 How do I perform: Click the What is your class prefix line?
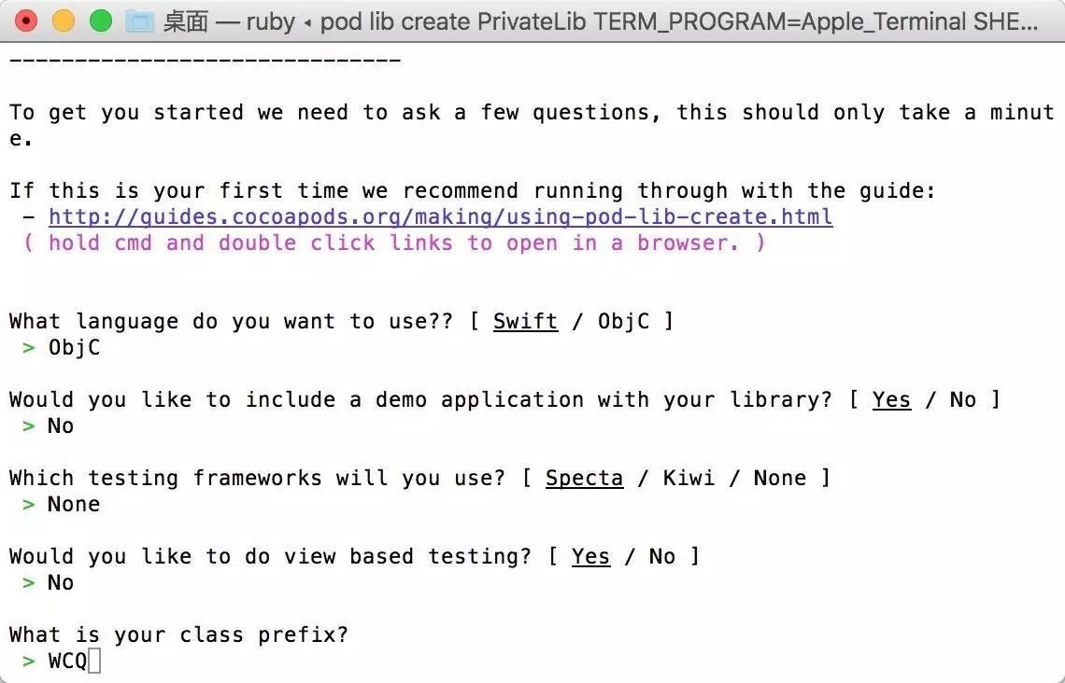pos(178,634)
